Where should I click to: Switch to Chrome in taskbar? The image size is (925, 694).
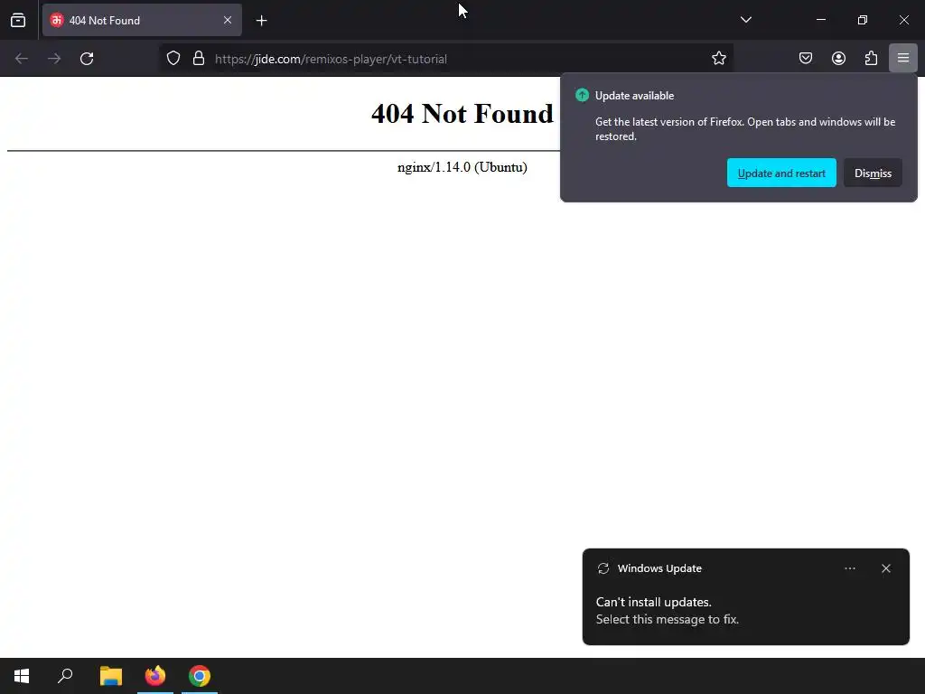(x=200, y=676)
